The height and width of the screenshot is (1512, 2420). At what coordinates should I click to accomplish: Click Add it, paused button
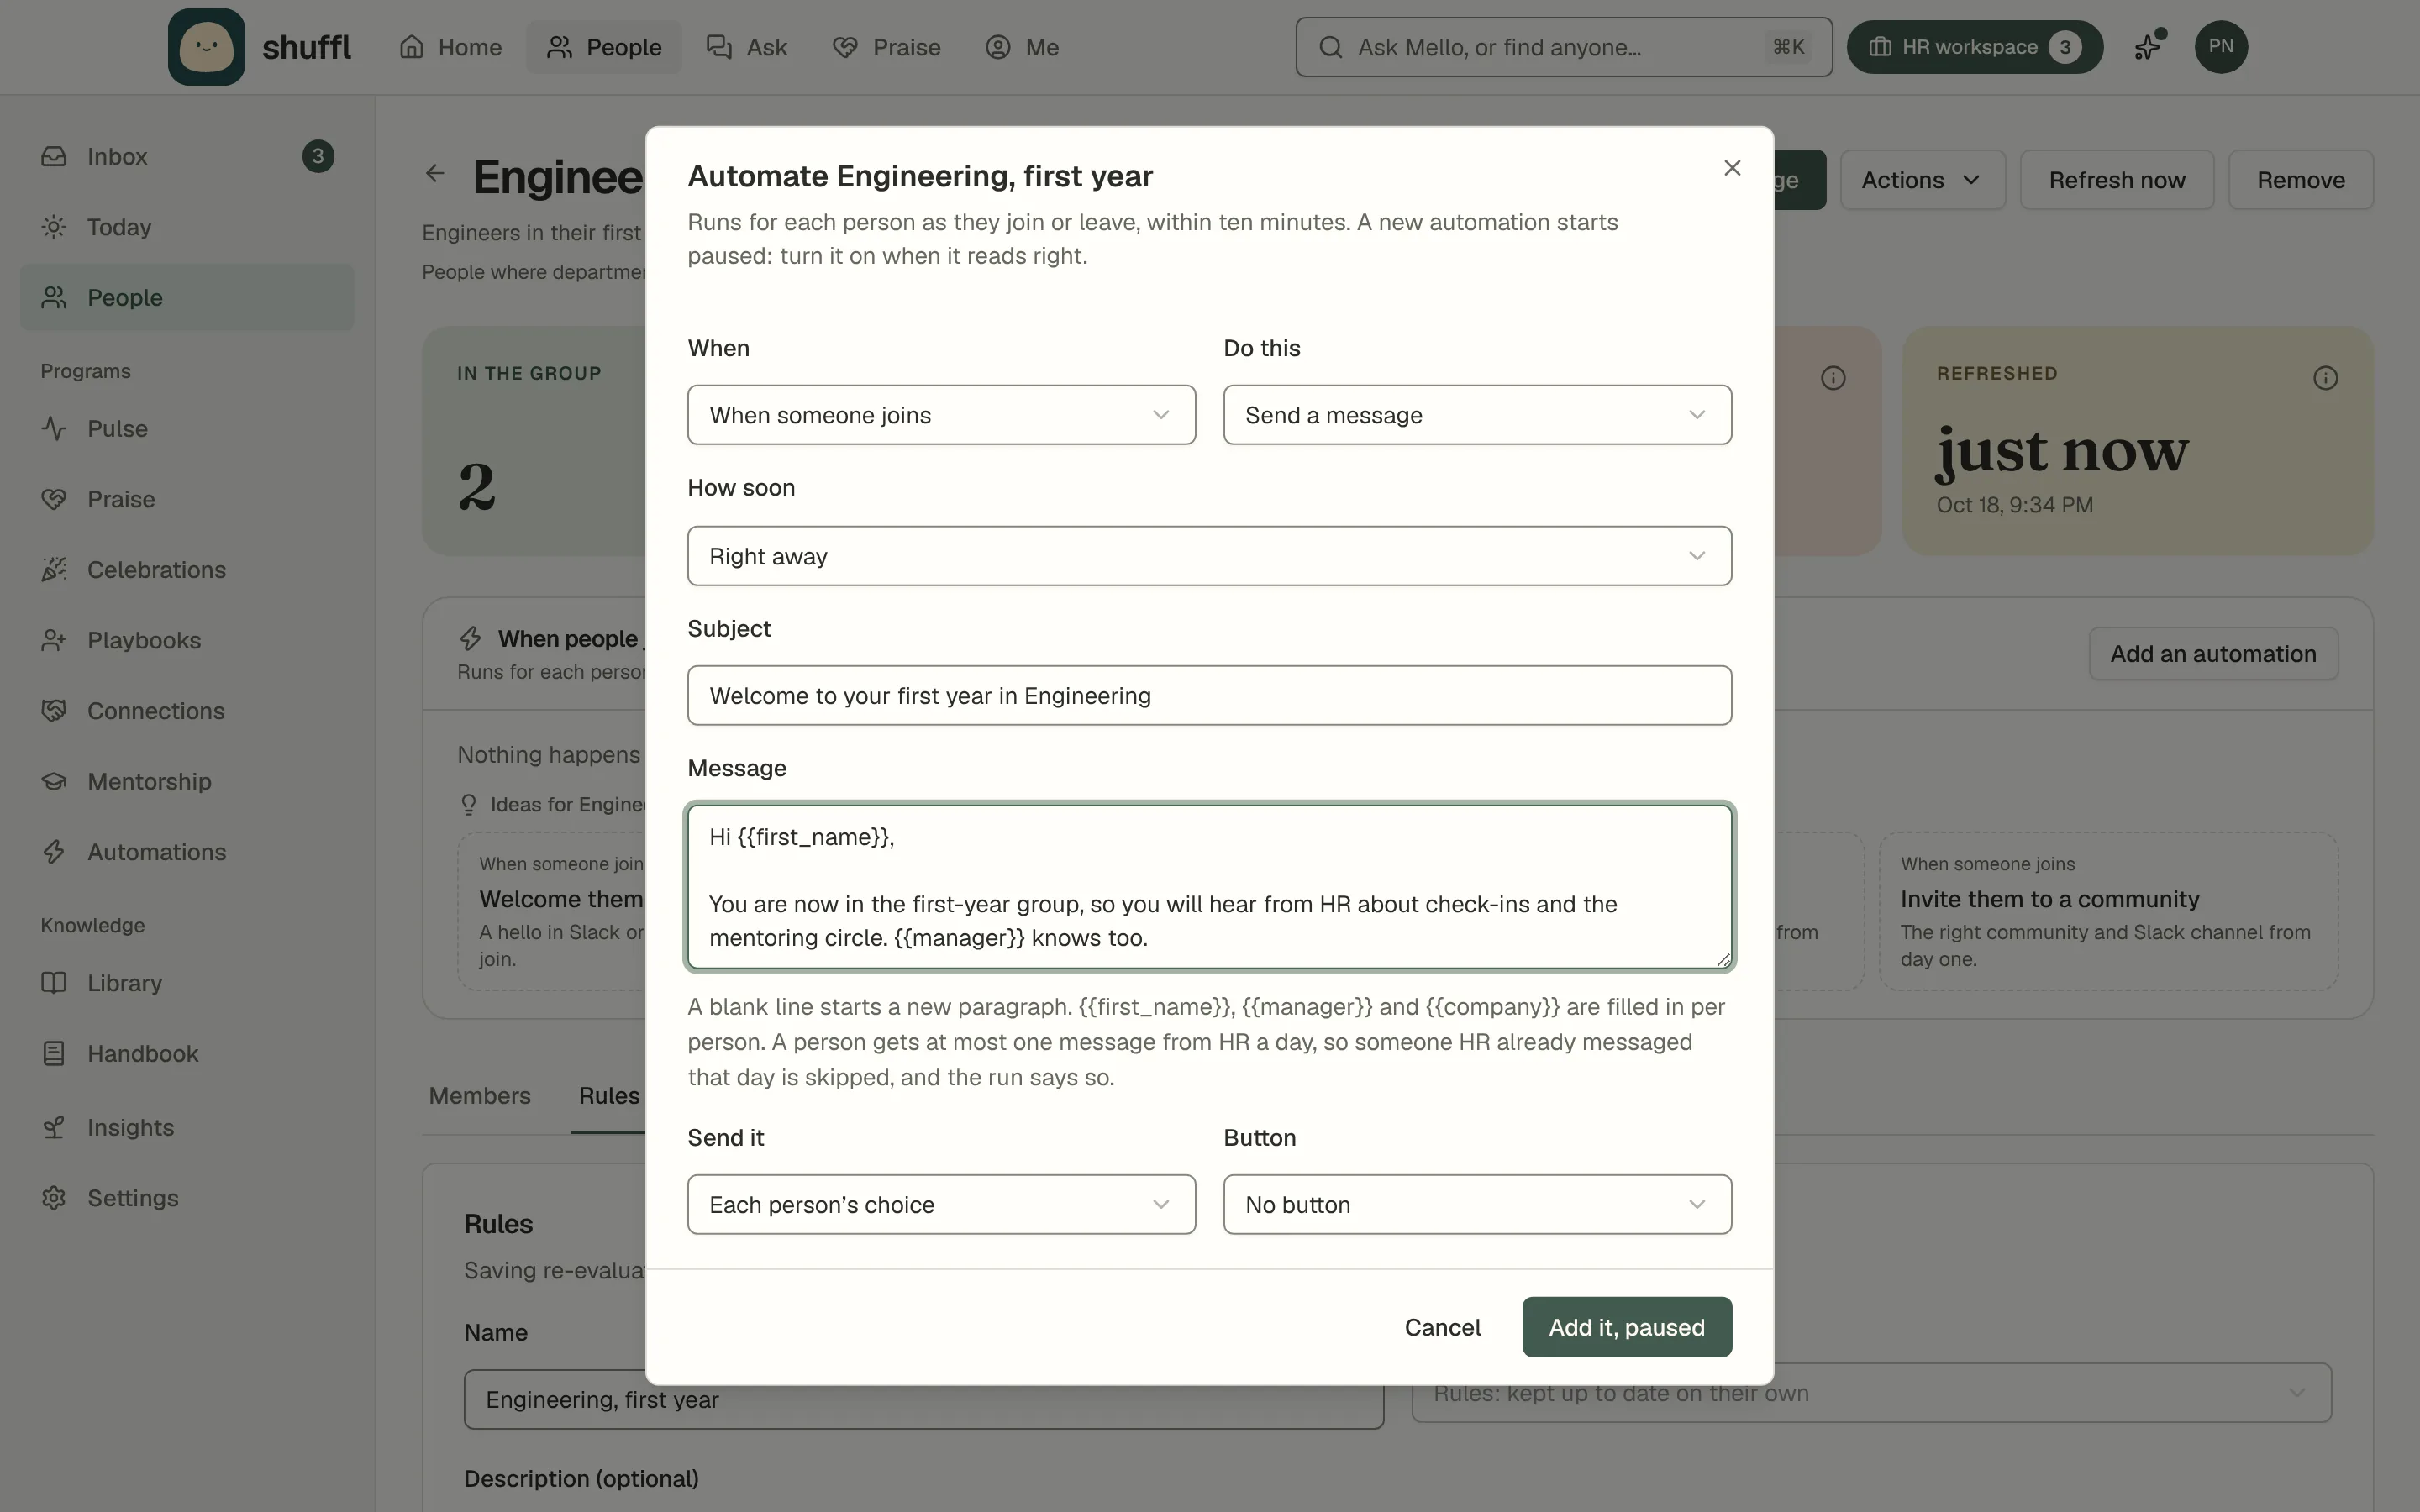(x=1627, y=1328)
